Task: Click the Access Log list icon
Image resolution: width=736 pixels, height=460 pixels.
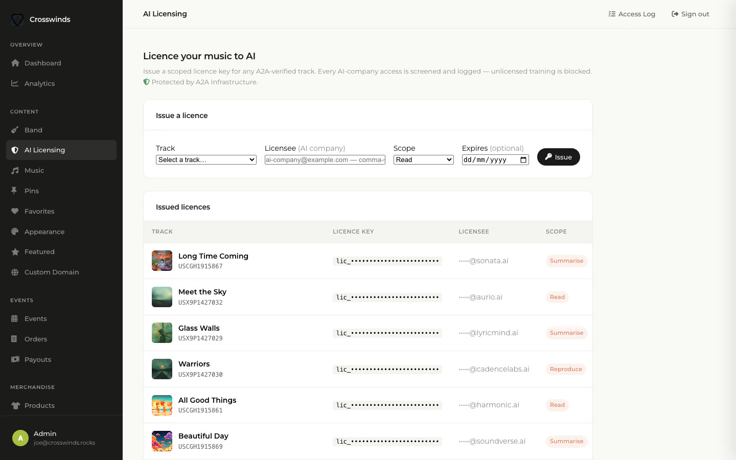Action: pos(612,14)
